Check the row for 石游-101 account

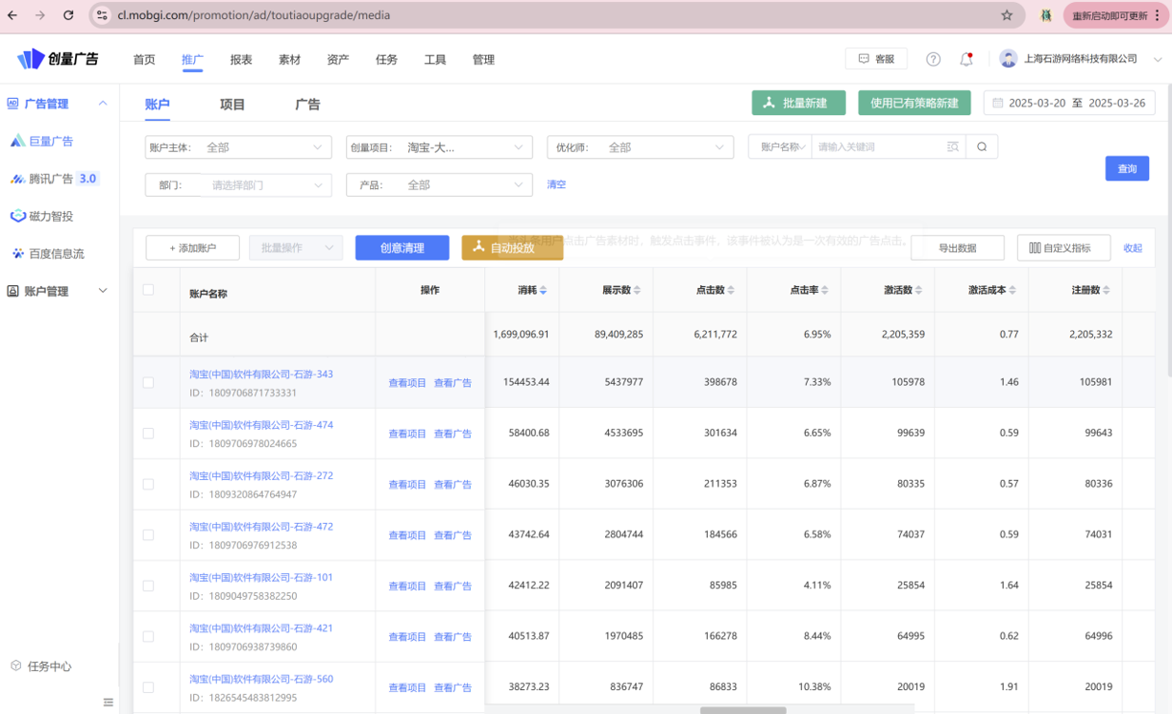coord(147,586)
